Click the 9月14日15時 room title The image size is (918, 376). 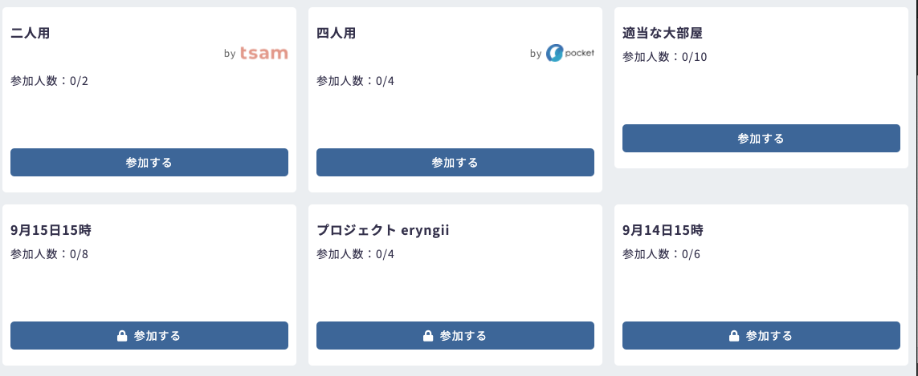pyautogui.click(x=663, y=230)
